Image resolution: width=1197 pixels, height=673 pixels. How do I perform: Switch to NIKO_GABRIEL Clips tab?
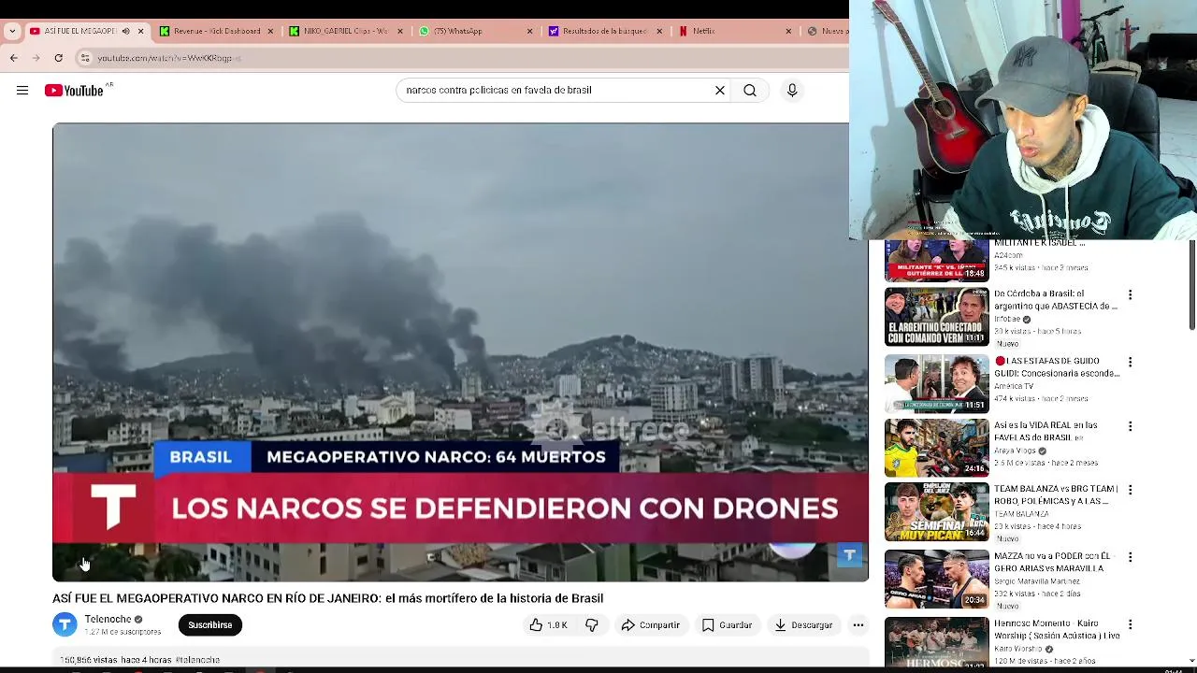344,31
